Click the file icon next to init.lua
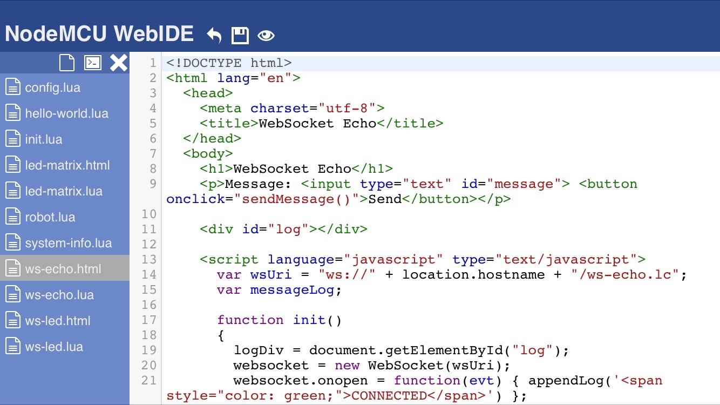This screenshot has width=720, height=405. click(x=13, y=139)
